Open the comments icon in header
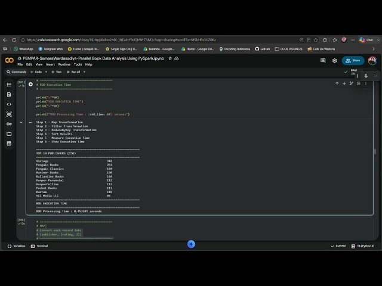The height and width of the screenshot is (286, 382). (323, 61)
